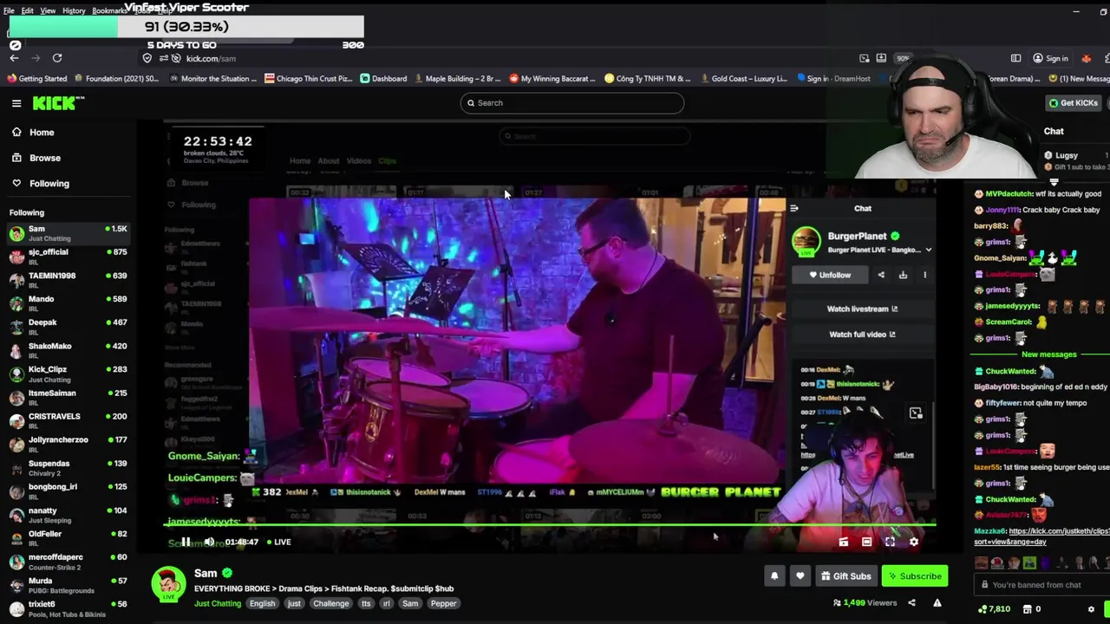The height and width of the screenshot is (624, 1110).
Task: Subscribe to Sam's channel
Action: (x=915, y=576)
